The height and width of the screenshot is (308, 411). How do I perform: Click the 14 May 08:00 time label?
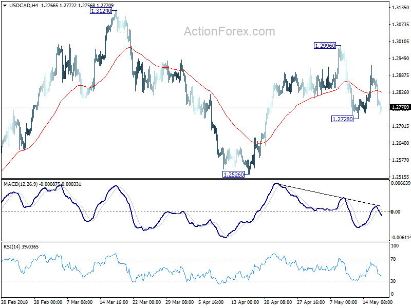tap(378, 302)
